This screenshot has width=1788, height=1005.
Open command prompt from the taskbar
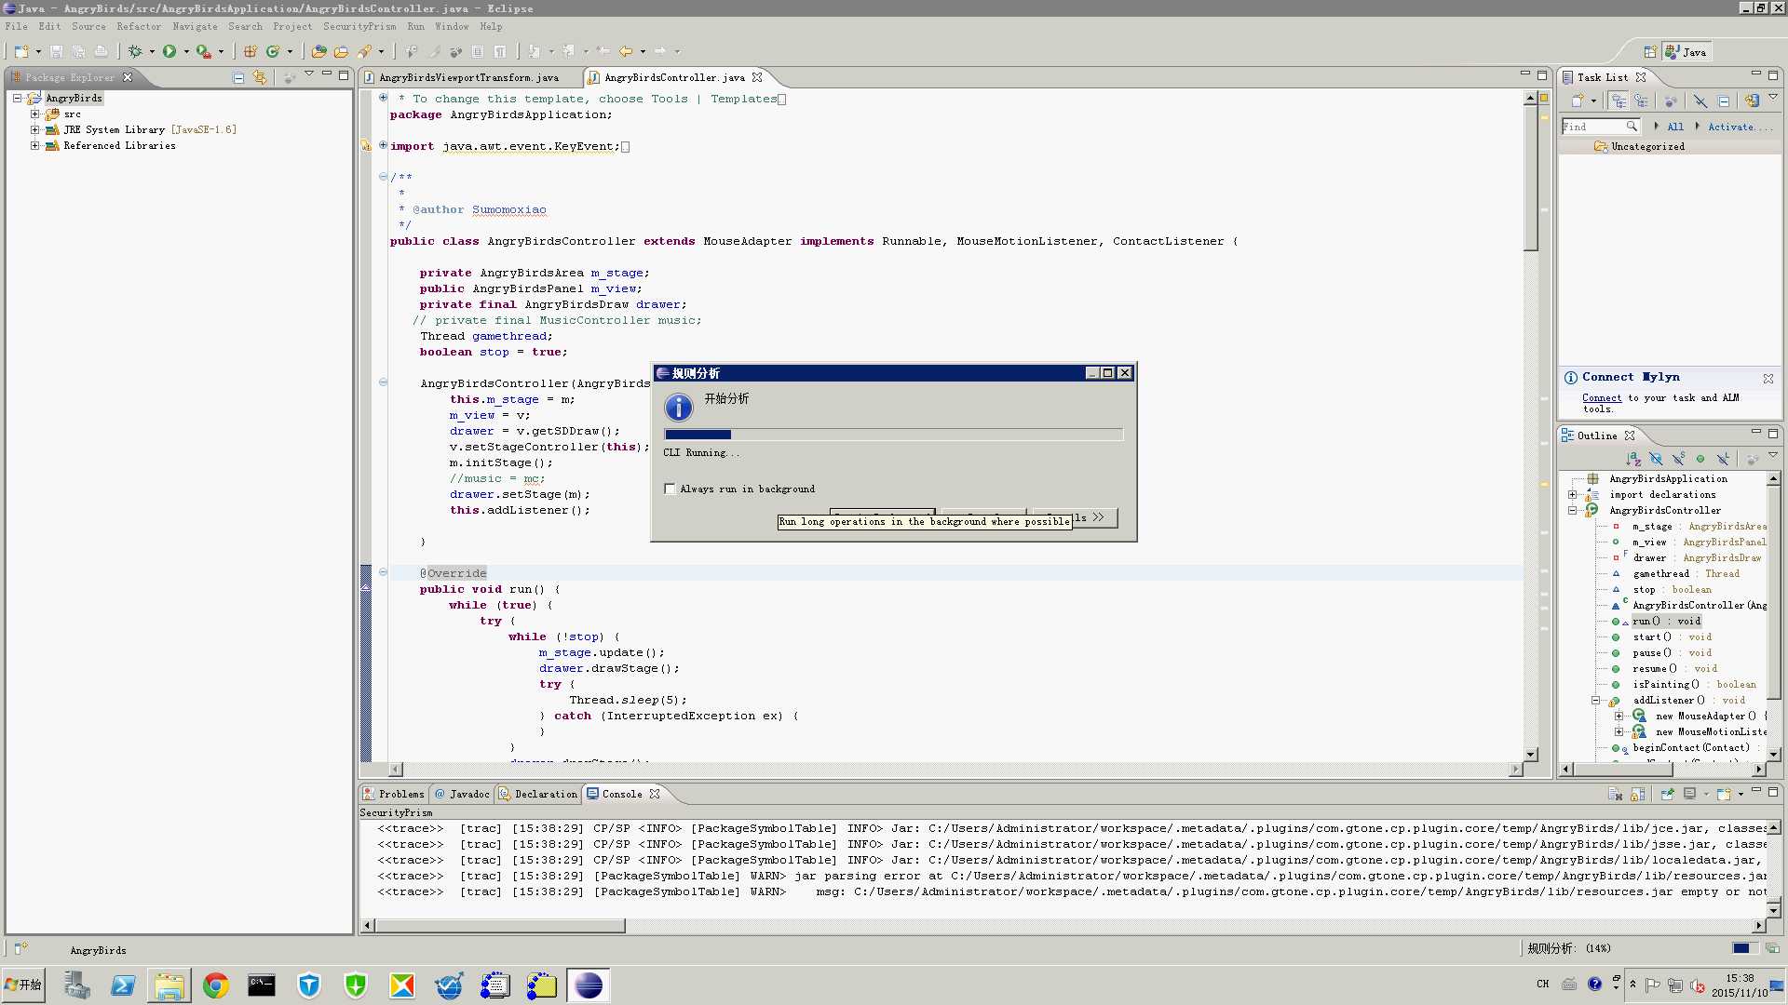[x=262, y=985]
